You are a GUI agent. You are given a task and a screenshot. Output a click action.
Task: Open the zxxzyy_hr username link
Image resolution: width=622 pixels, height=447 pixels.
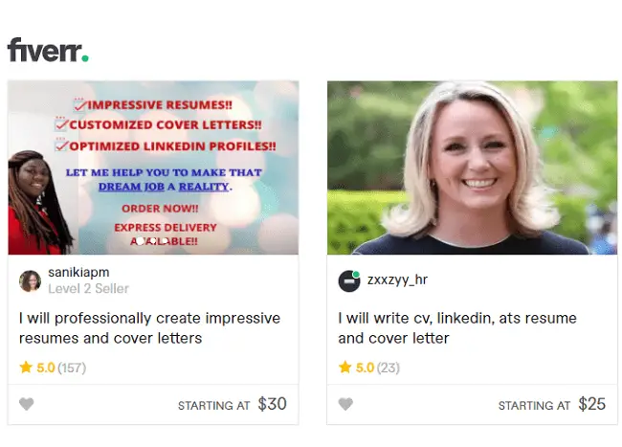point(397,279)
